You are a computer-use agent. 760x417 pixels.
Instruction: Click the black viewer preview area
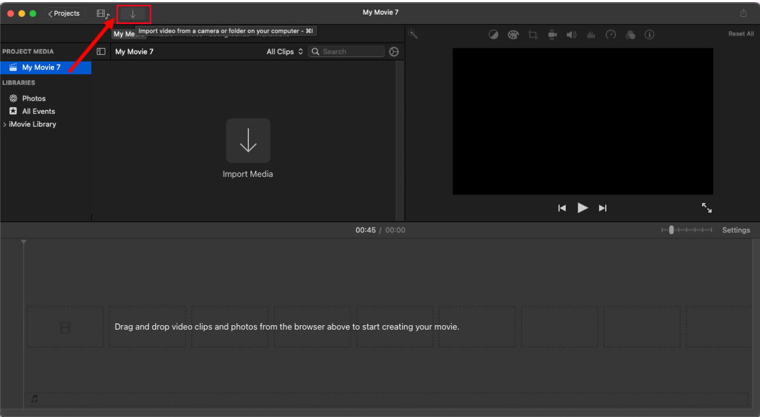pyautogui.click(x=583, y=121)
